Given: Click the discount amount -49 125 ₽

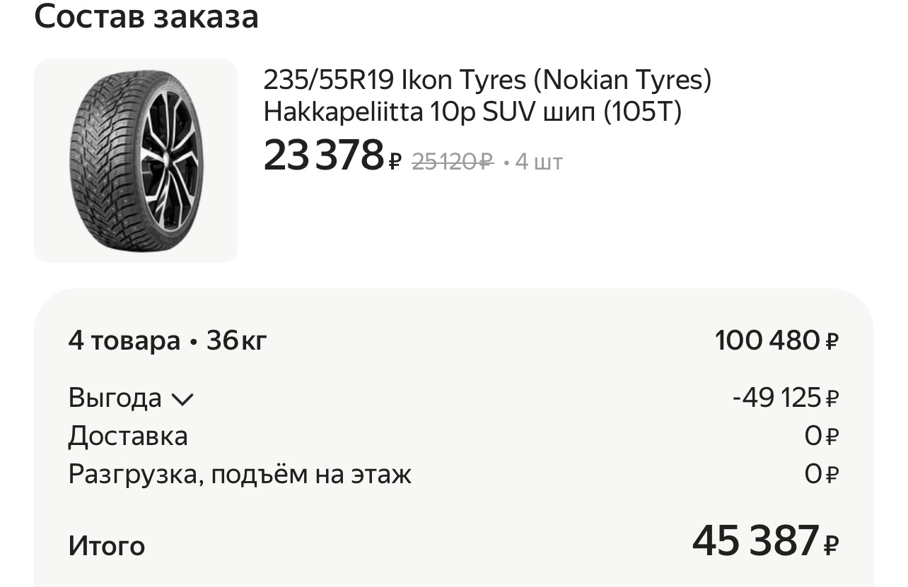Looking at the screenshot, I should tap(785, 398).
